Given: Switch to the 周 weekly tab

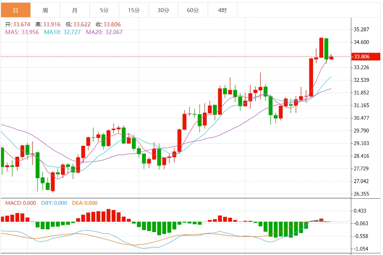Looking at the screenshot, I should coord(45,10).
